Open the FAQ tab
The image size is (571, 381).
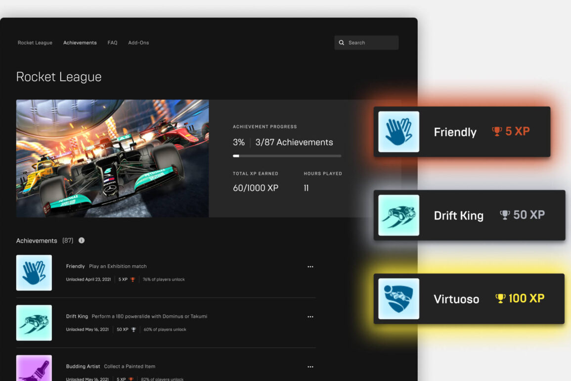(x=112, y=43)
